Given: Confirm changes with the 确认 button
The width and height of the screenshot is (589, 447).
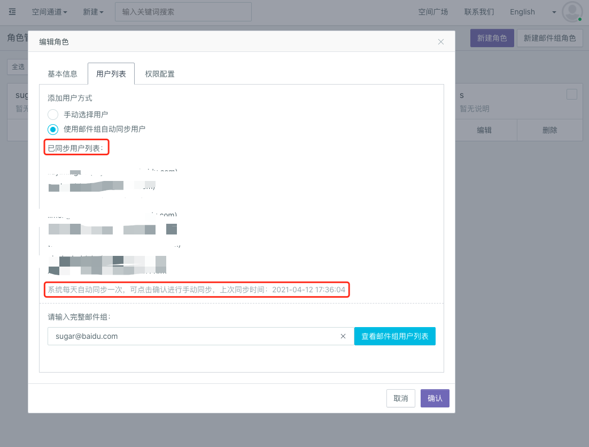Looking at the screenshot, I should point(435,398).
